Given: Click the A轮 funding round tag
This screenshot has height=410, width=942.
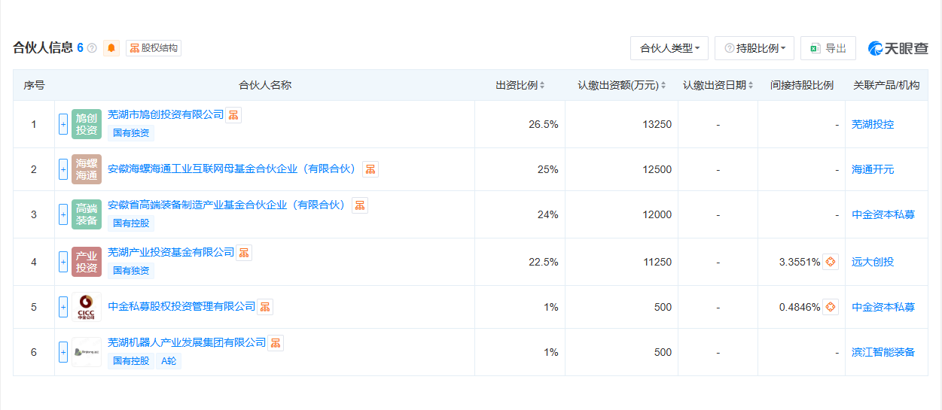Looking at the screenshot, I should point(169,361).
